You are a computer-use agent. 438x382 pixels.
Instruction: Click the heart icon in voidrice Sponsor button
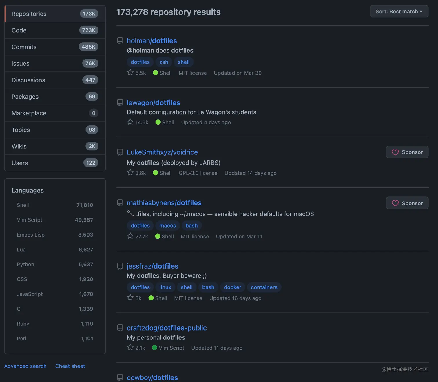[395, 152]
